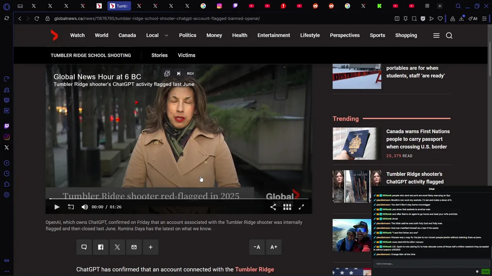
Task: Enter video fullscreen mode
Action: [x=301, y=207]
